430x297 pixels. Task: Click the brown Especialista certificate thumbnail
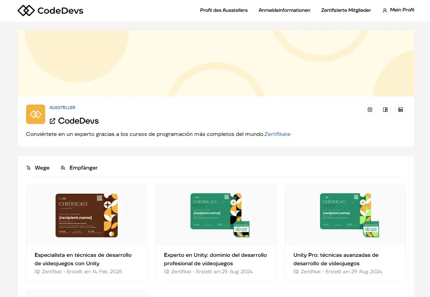coord(86,215)
